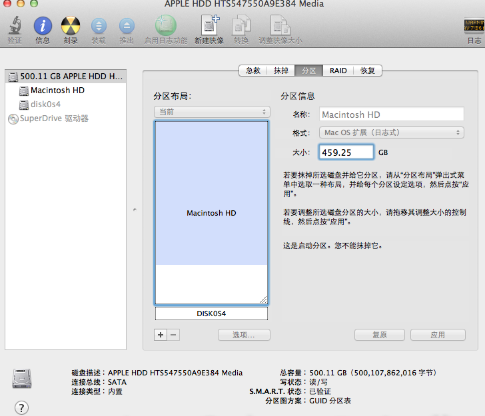Screen dimensions: 485x416
Task: Click the 应用 apply button
Action: 438,335
